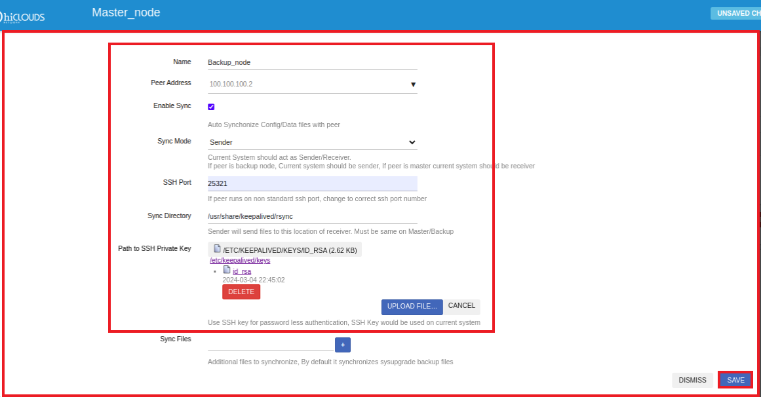Click the Master_node page title
Image resolution: width=761 pixels, height=397 pixels.
click(127, 12)
